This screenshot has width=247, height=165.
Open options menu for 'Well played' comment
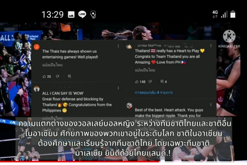[118, 46]
